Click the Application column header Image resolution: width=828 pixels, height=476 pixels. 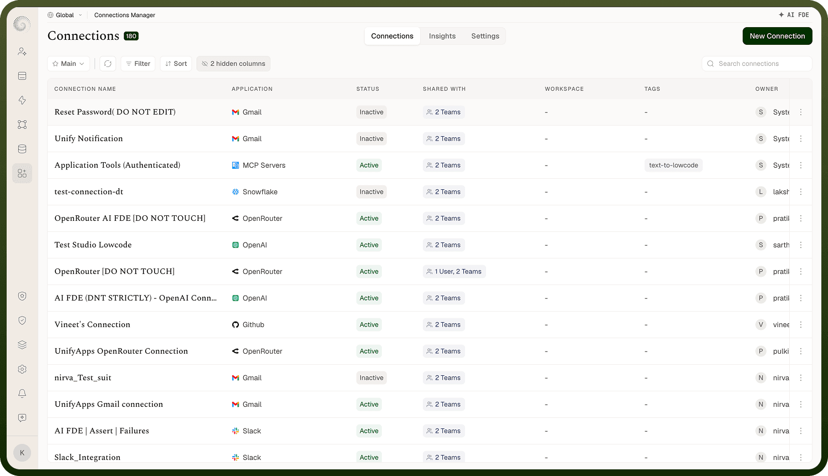tap(252, 89)
